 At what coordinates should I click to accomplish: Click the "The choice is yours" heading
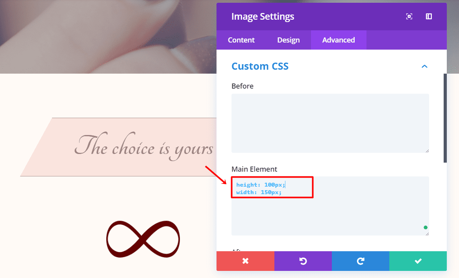tap(144, 148)
